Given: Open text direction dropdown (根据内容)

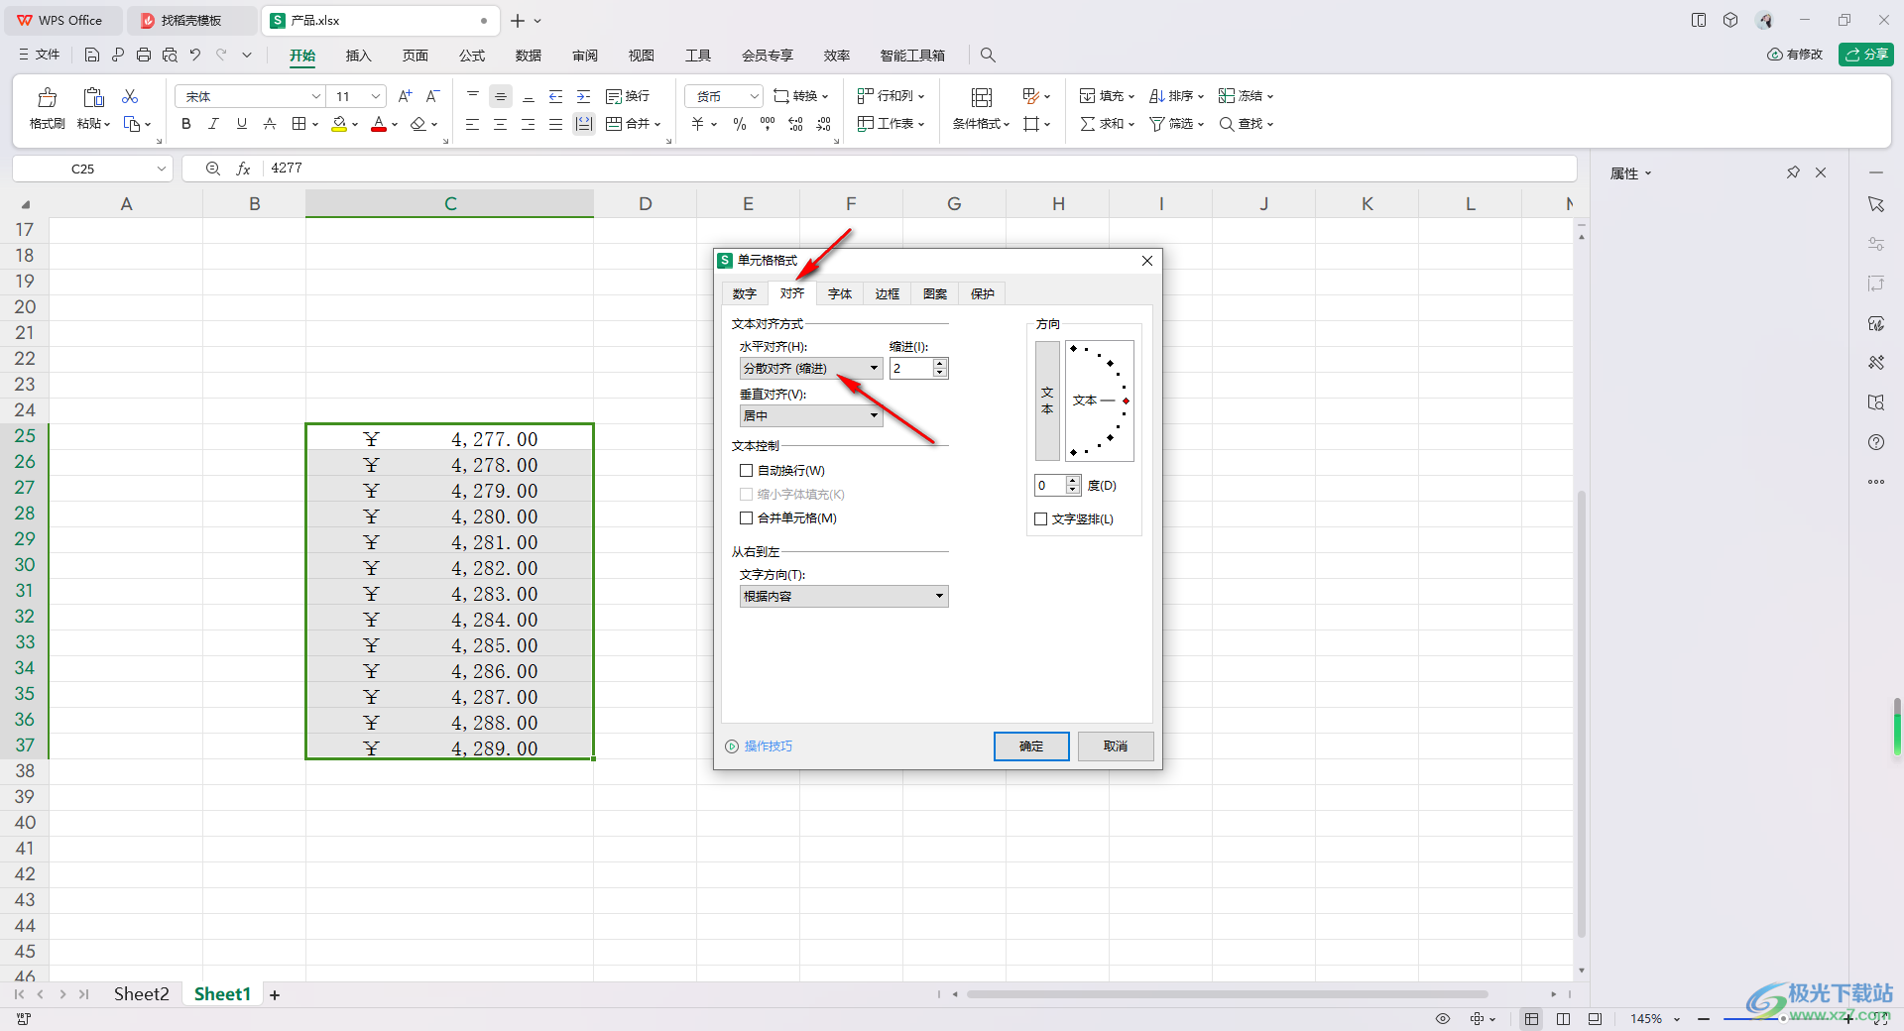Looking at the screenshot, I should [844, 597].
